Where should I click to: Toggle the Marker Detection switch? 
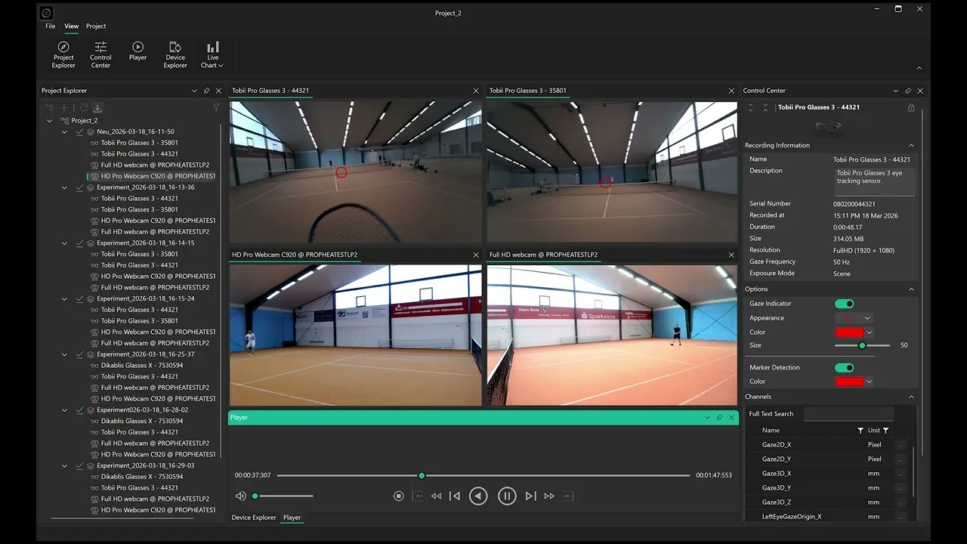844,368
